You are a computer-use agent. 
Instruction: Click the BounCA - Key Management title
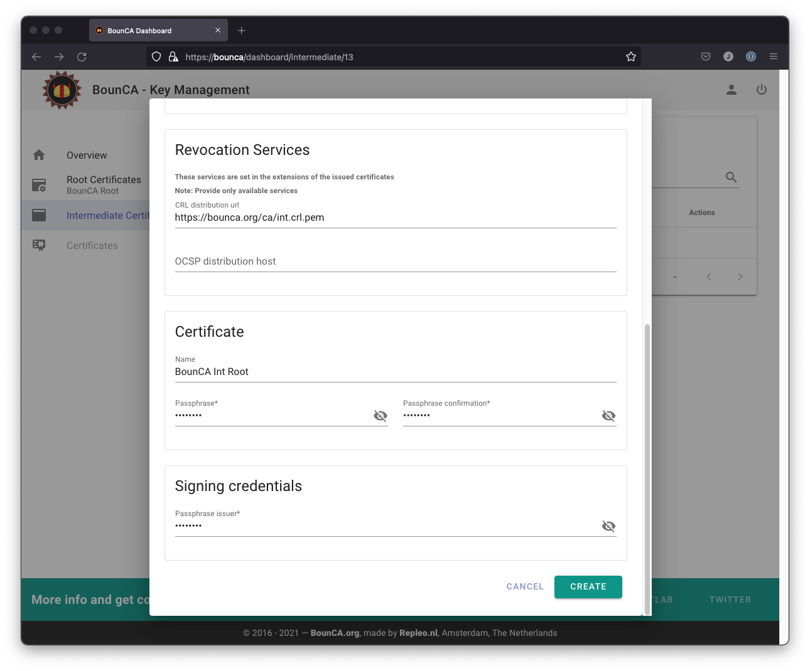click(x=171, y=90)
